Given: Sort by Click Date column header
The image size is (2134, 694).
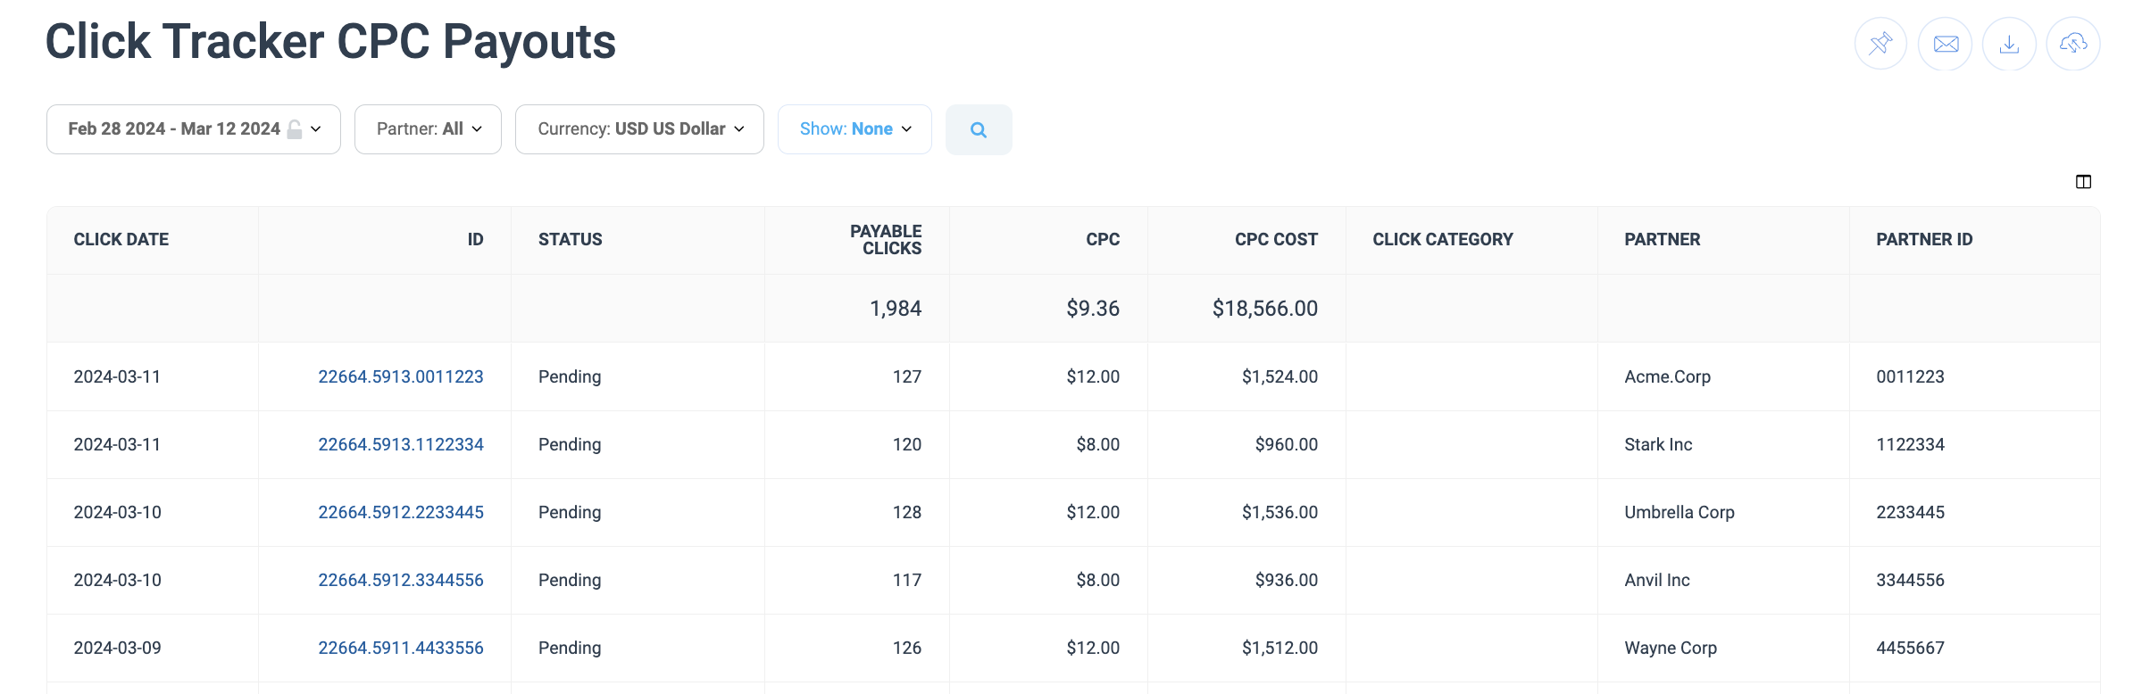Looking at the screenshot, I should (x=121, y=239).
